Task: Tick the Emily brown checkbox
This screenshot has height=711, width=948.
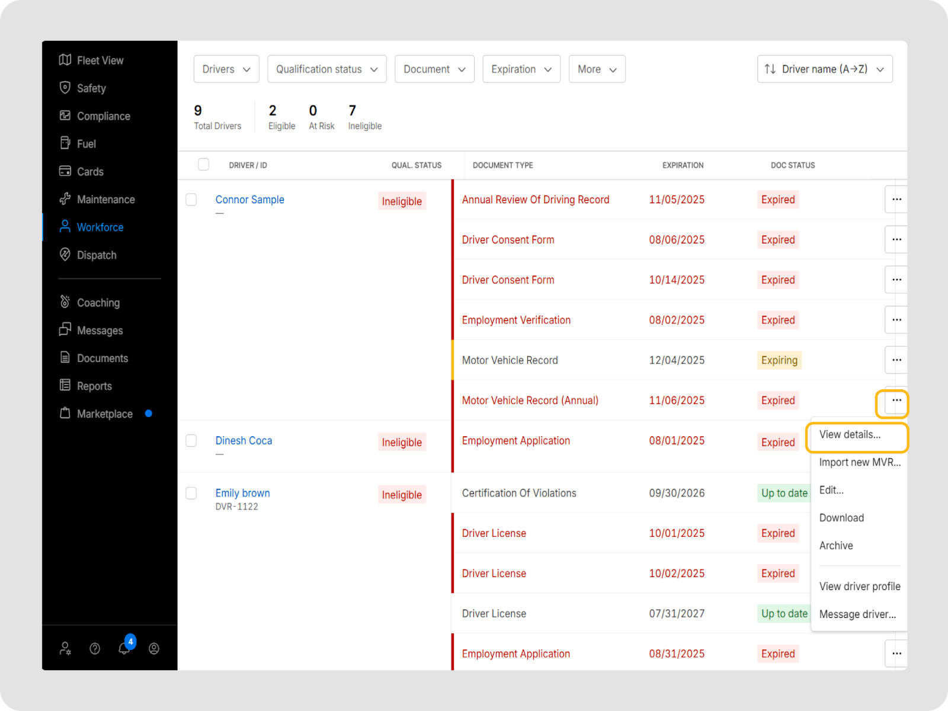Action: point(191,493)
